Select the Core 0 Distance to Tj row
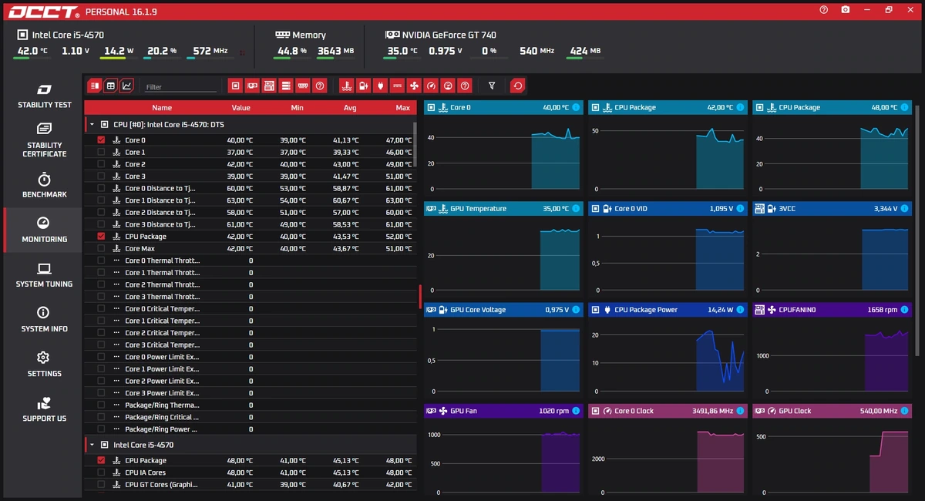 251,188
